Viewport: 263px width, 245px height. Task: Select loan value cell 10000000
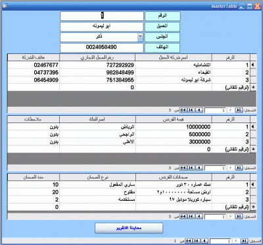[174, 126]
